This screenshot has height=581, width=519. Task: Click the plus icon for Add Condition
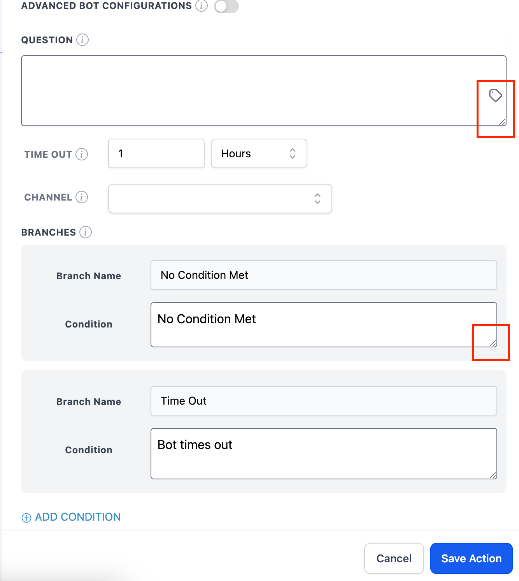[x=26, y=518]
